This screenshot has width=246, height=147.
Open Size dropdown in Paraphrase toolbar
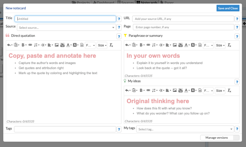(220, 46)
